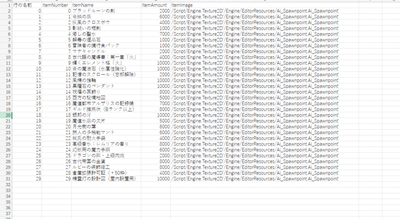Click the '記憶のスクロール(忘却解除)' cell
Image resolution: width=400 pixels, height=219 pixels.
(x=106, y=74)
